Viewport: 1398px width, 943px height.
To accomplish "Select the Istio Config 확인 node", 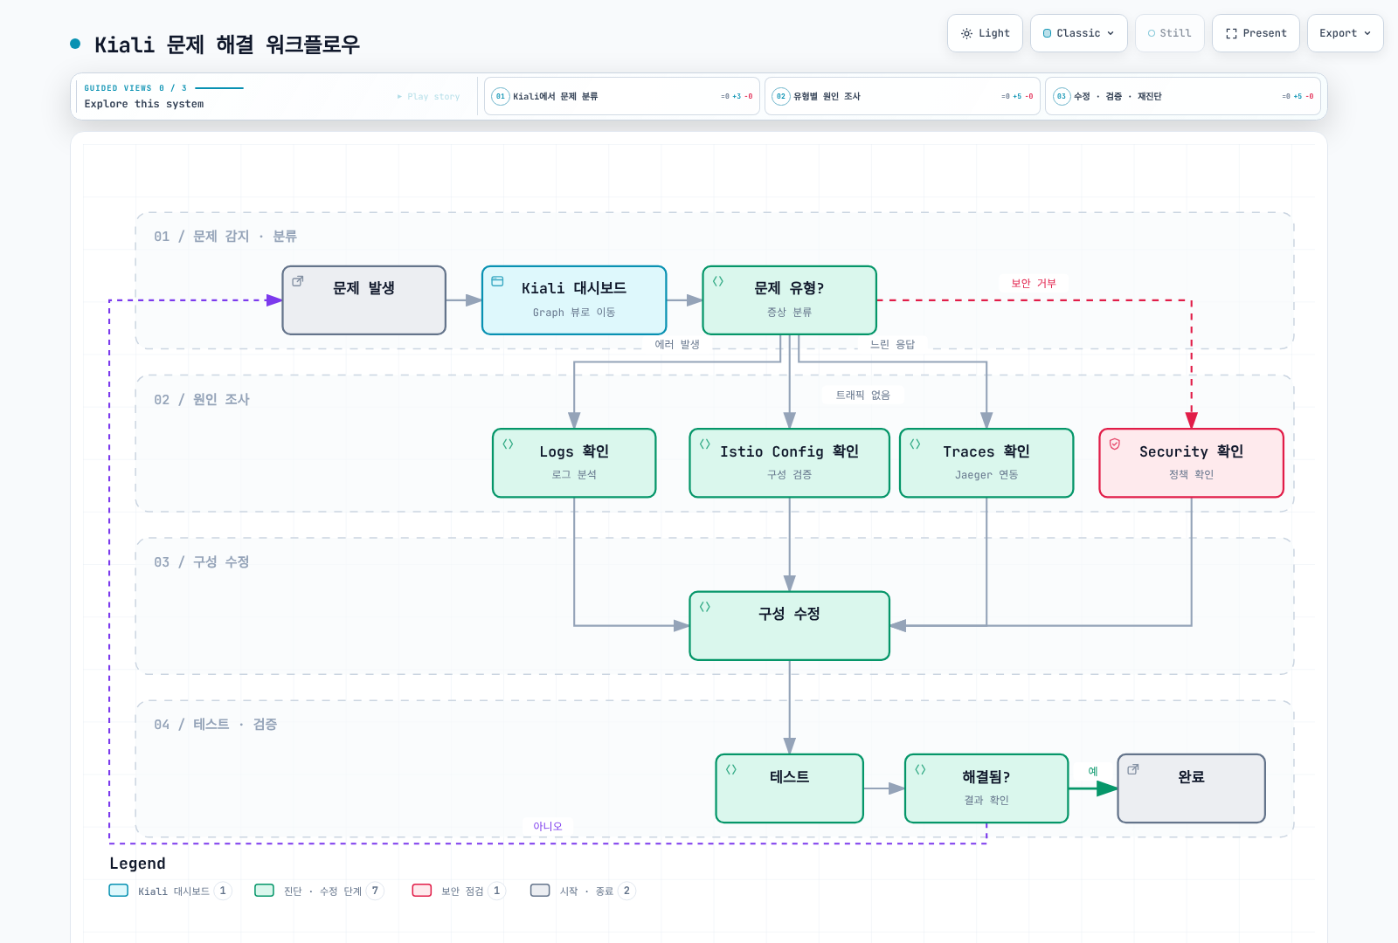I will (790, 463).
